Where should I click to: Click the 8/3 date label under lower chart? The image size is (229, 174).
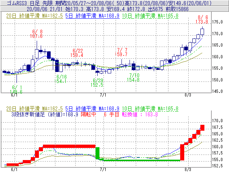[188, 170]
